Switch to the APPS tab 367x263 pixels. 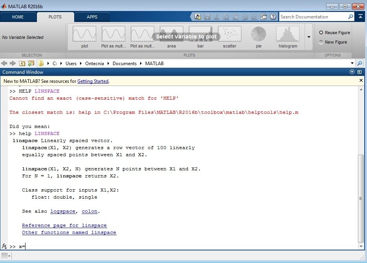92,17
